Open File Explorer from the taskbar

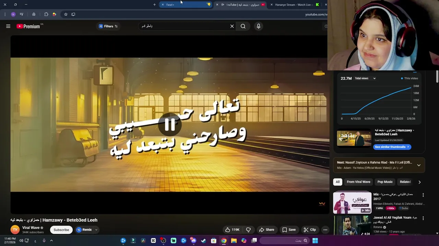(x=234, y=241)
